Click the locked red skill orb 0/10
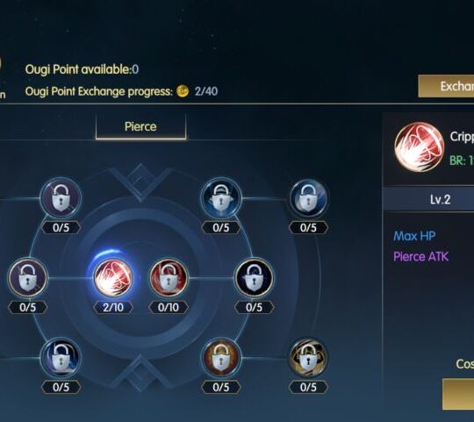The image size is (474, 422). click(x=169, y=278)
